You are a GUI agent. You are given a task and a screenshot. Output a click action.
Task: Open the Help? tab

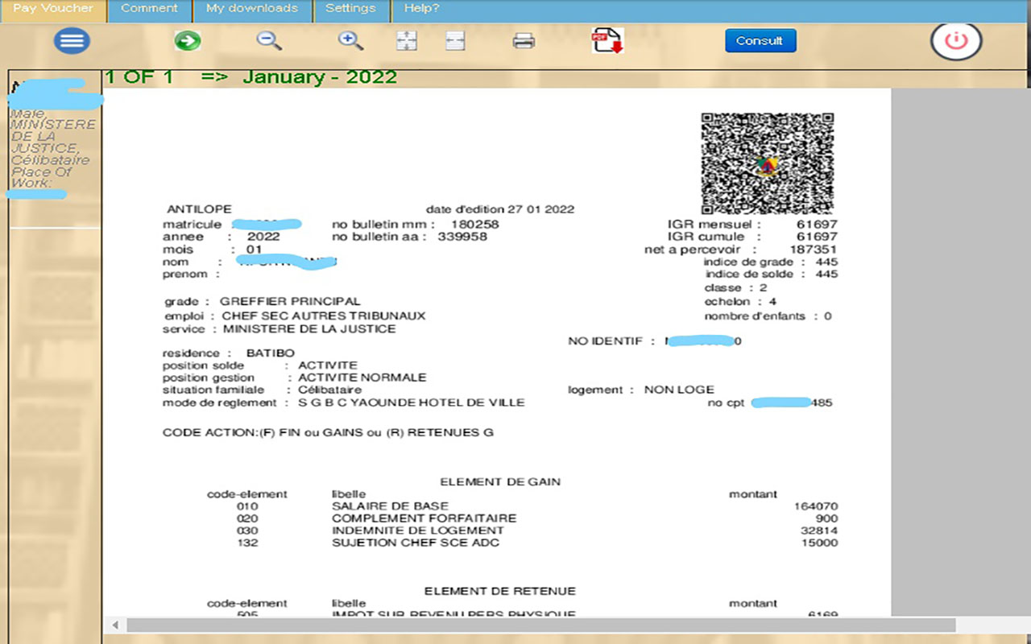tap(421, 9)
